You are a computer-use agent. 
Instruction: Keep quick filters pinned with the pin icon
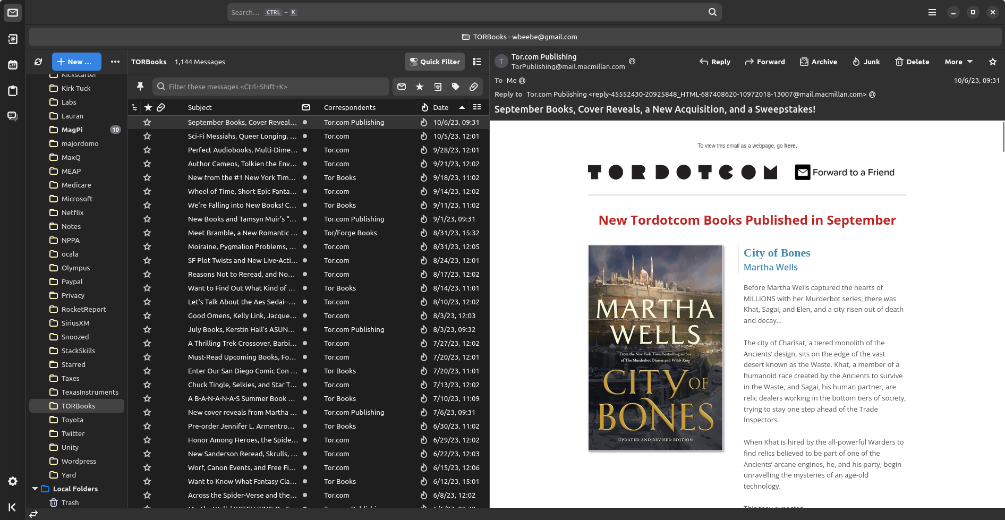140,87
